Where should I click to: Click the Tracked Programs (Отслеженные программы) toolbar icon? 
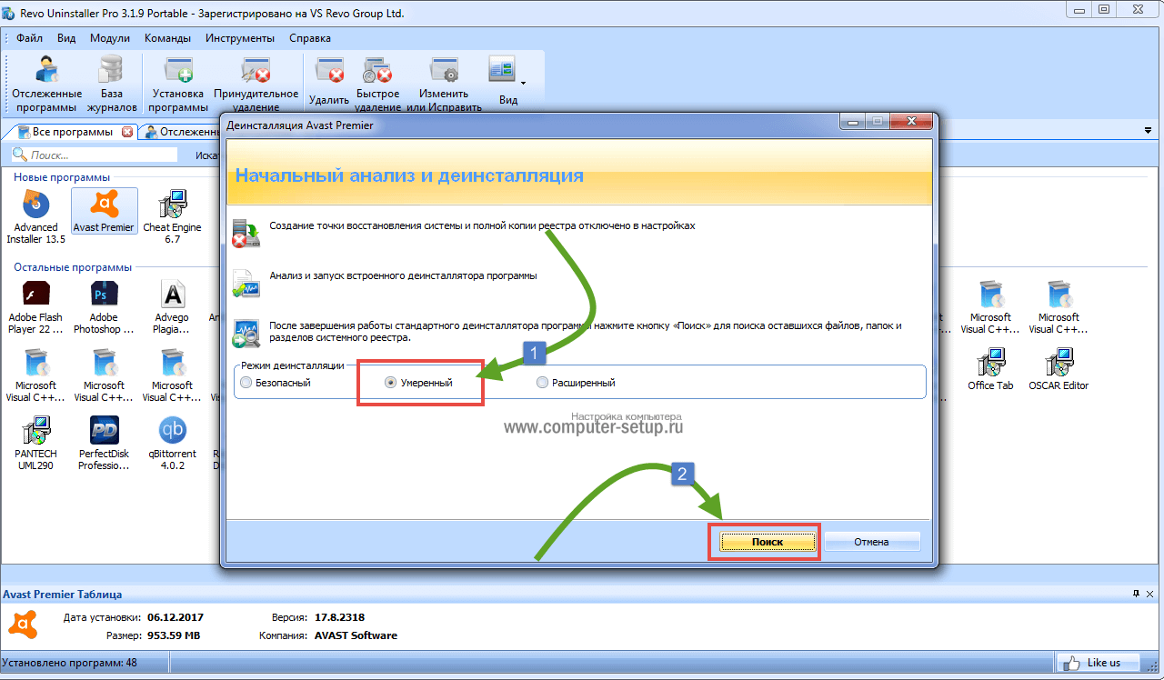click(x=46, y=82)
